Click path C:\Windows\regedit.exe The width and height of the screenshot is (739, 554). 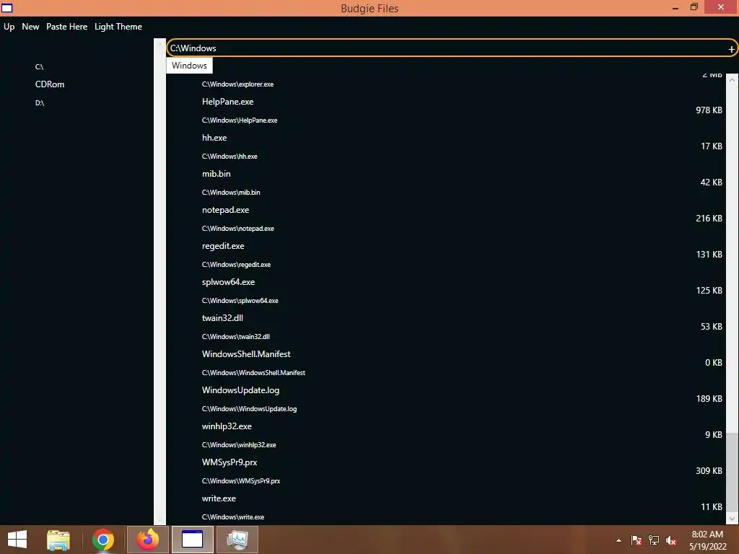coord(236,265)
